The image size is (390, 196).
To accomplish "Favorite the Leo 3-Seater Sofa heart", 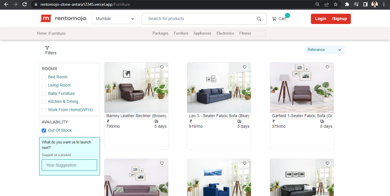I will [x=245, y=67].
